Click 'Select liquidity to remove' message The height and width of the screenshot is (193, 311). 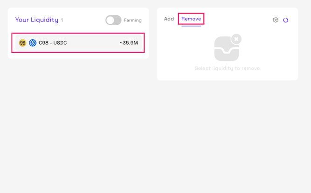tap(227, 68)
